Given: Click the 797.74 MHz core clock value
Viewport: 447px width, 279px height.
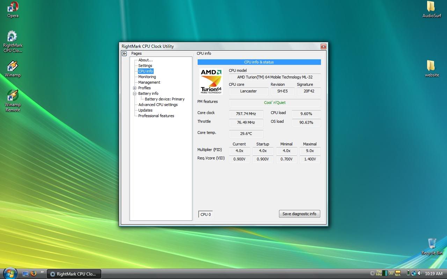Looking at the screenshot, I should 246,114.
